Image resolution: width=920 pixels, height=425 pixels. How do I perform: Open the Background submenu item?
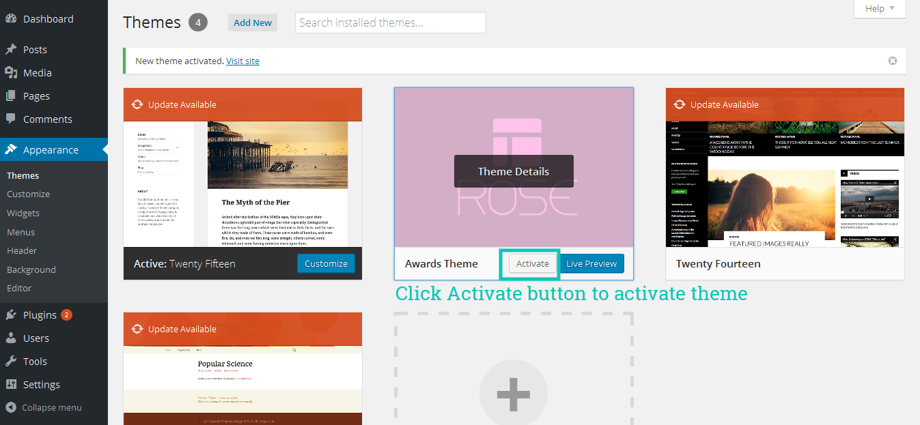[x=31, y=269]
